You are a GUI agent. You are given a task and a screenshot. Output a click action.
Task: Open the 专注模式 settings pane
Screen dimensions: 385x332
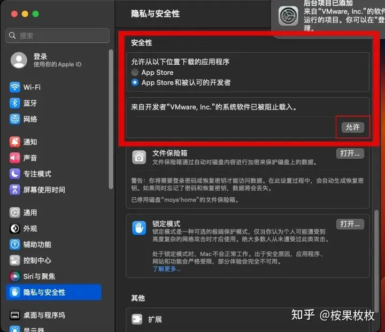53,174
